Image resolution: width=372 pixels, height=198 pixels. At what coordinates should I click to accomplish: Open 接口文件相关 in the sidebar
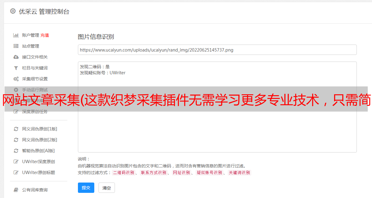point(35,57)
